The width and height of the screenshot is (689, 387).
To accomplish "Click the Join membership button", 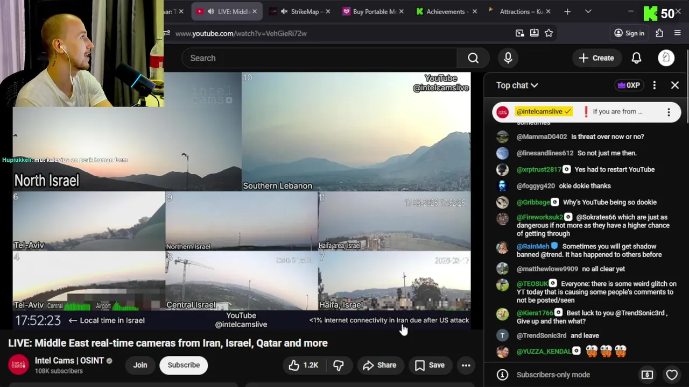I will (140, 365).
